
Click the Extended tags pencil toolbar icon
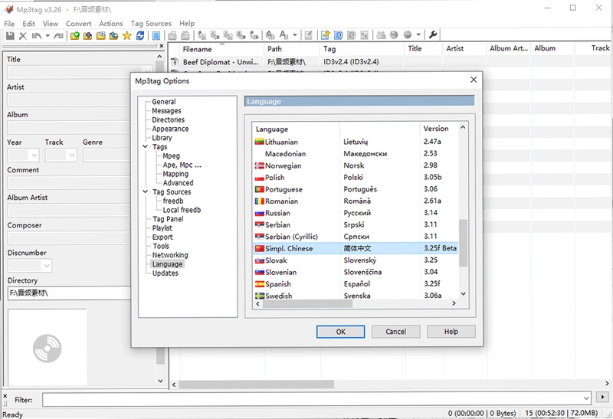[309, 35]
